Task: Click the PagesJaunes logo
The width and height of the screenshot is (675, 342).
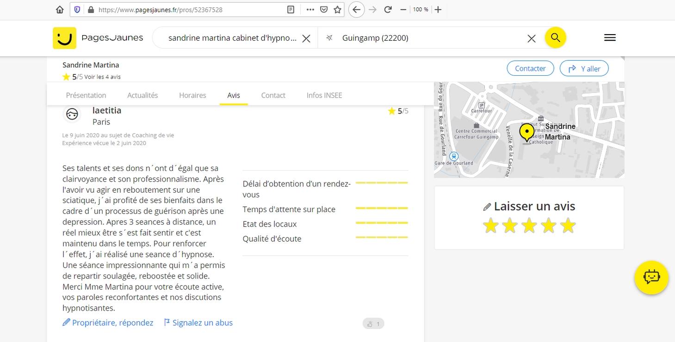Action: [x=98, y=38]
